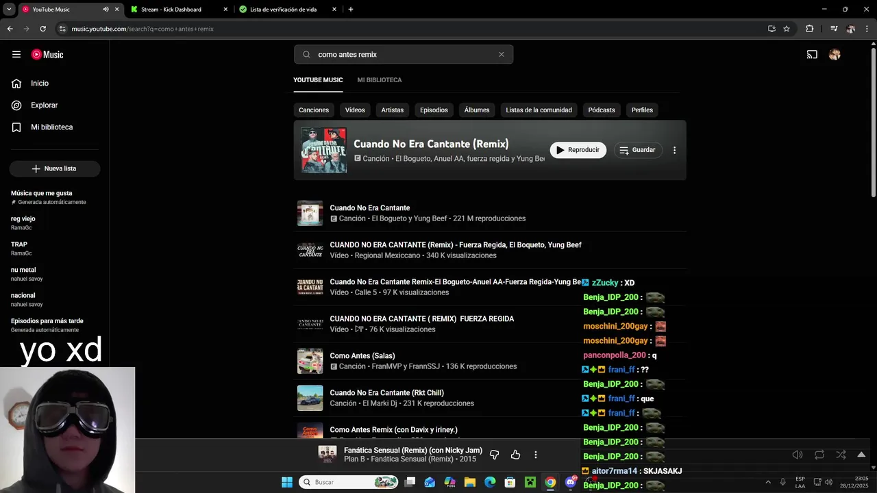Expand the player page arrow
The height and width of the screenshot is (493, 877).
pyautogui.click(x=861, y=455)
